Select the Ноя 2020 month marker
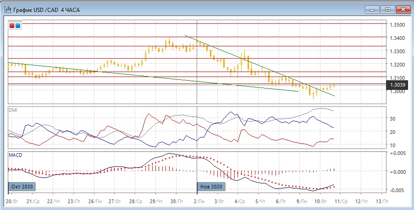This screenshot has height=210, width=414. (x=211, y=187)
